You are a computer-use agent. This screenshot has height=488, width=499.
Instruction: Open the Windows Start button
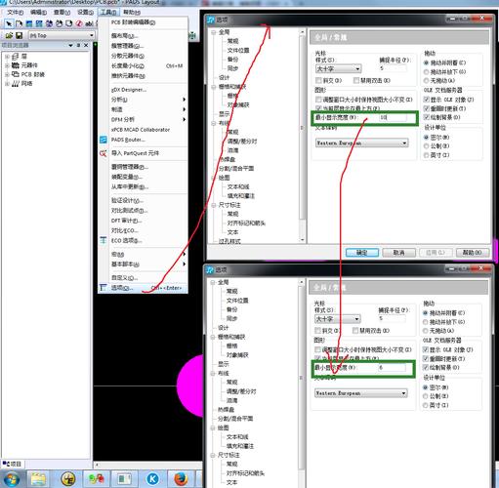11,479
